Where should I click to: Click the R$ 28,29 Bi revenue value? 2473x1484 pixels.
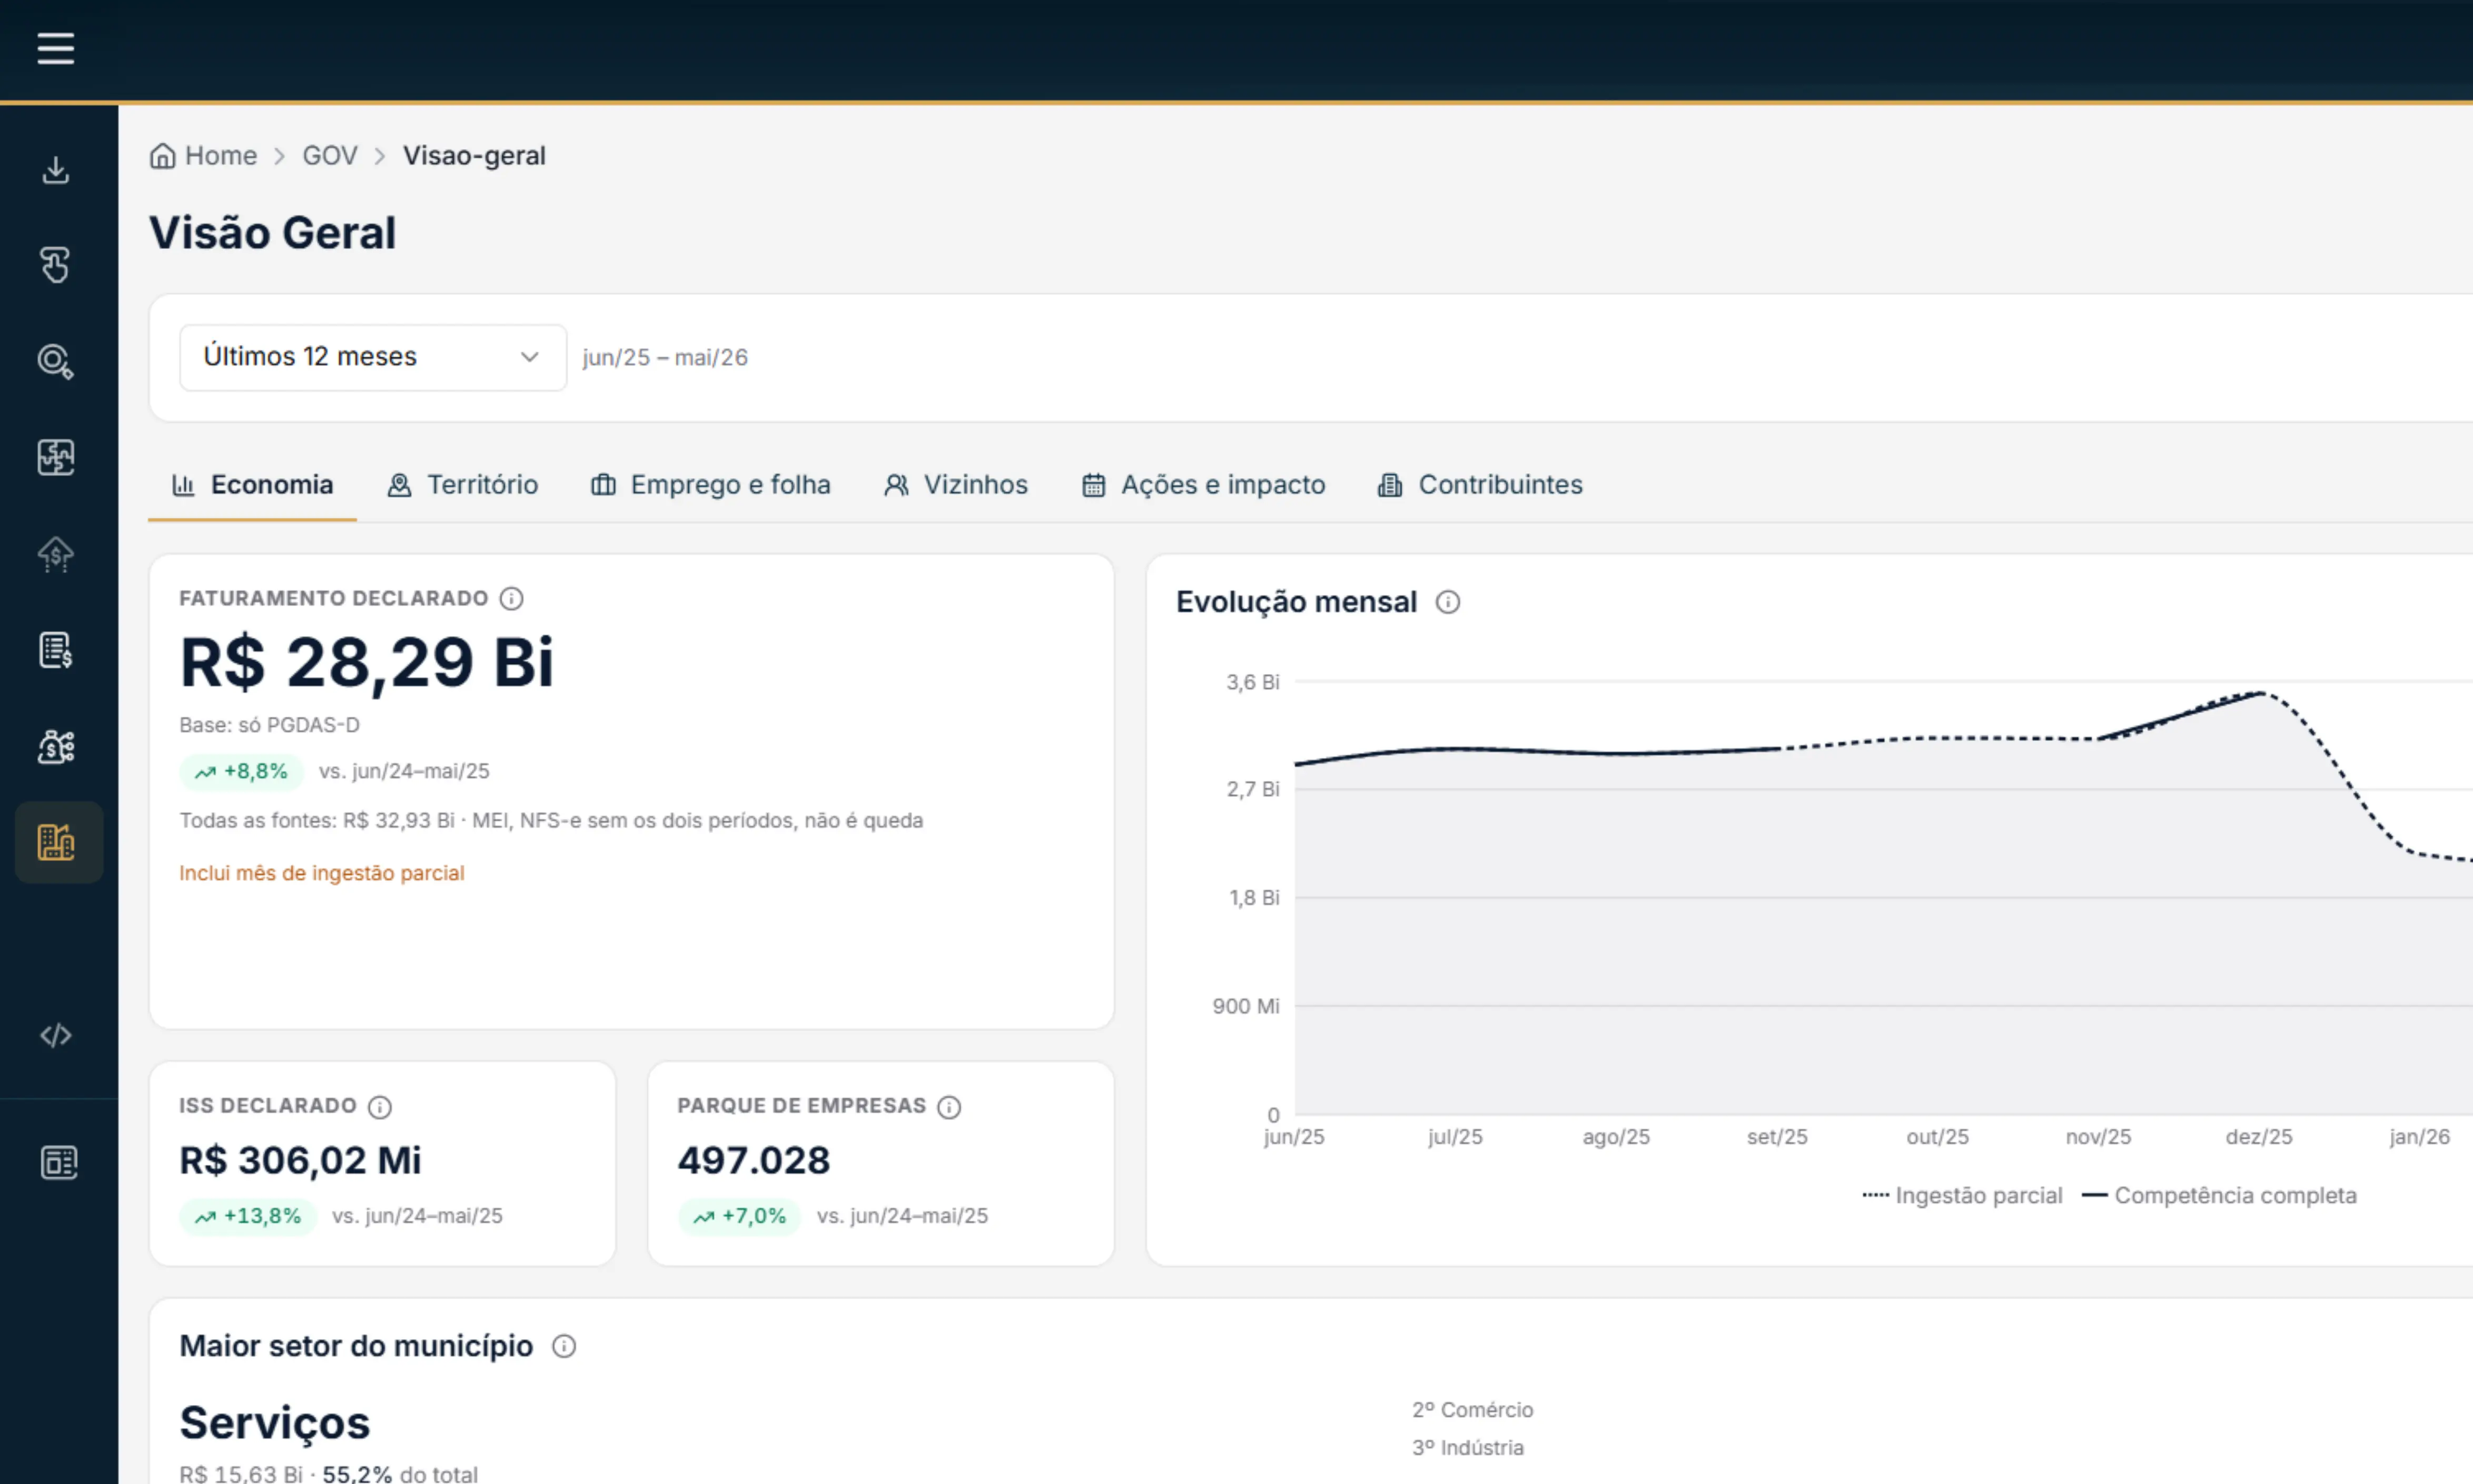(x=366, y=662)
